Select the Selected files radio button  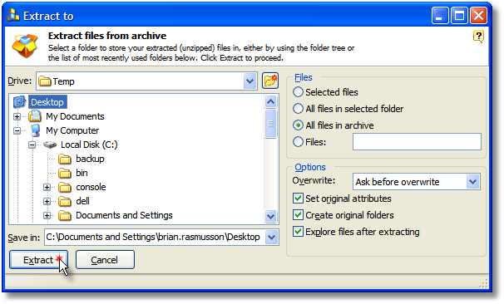[298, 92]
